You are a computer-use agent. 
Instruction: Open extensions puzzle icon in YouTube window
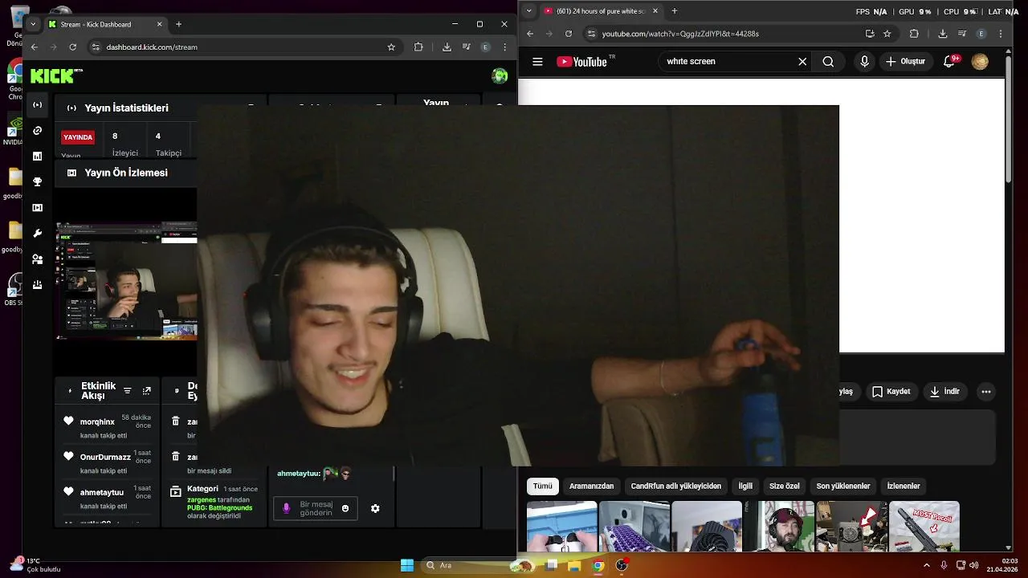[x=914, y=34]
